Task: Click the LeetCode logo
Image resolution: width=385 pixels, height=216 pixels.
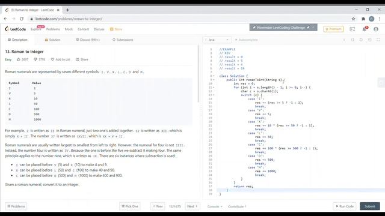Action: pos(15,29)
